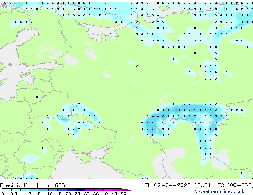Click the 2 to 5 mm legend swatch
This screenshot has width=253, height=195.
coord(34,190)
